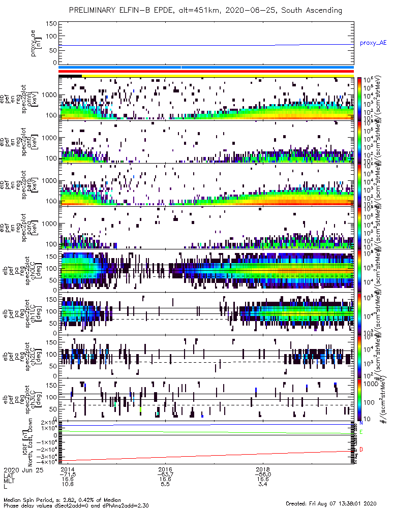Click the 'LAT' row label
This screenshot has height=508, width=394.
click(x=9, y=475)
